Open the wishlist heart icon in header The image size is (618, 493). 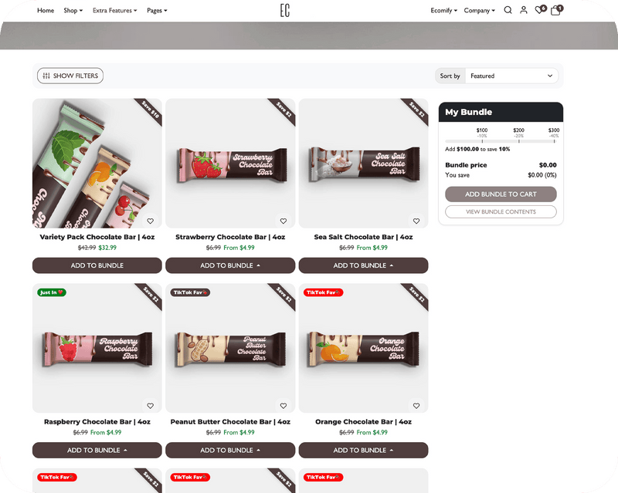pos(540,11)
